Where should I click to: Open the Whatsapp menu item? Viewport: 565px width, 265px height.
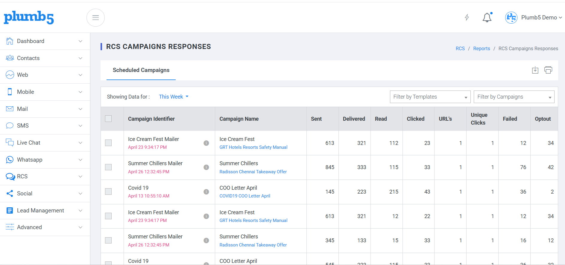tap(45, 160)
